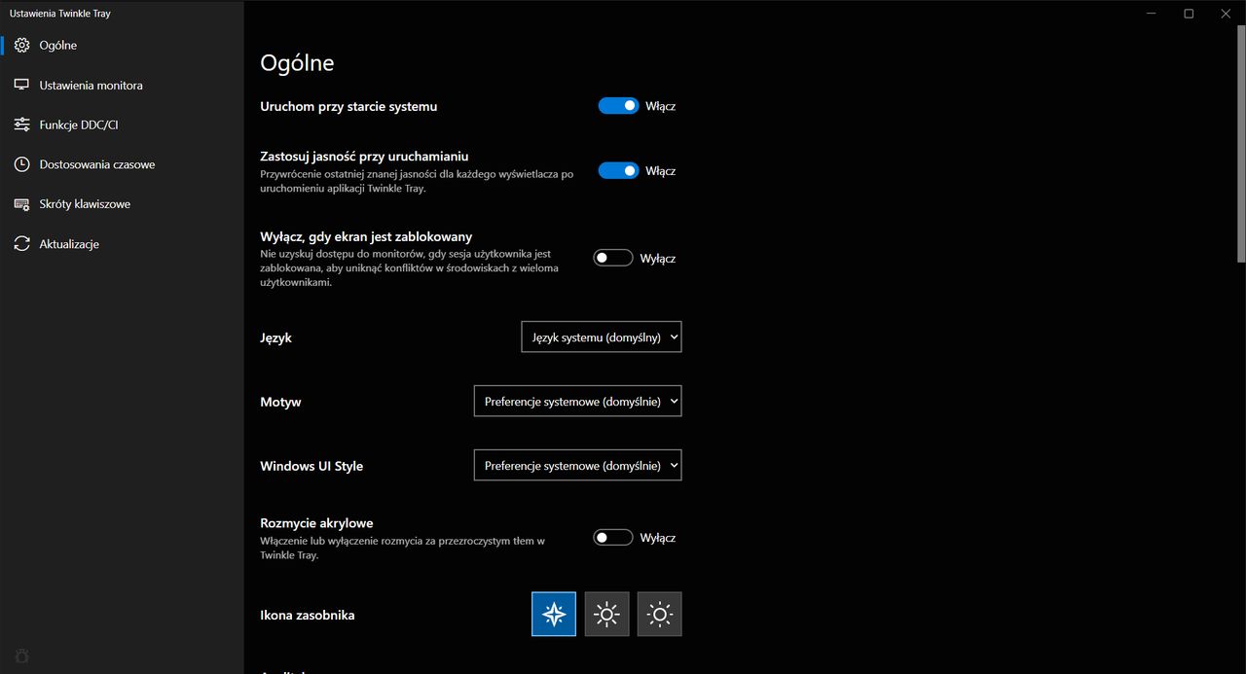This screenshot has width=1246, height=674.
Task: Click the Ogólne page heading
Action: click(x=297, y=63)
